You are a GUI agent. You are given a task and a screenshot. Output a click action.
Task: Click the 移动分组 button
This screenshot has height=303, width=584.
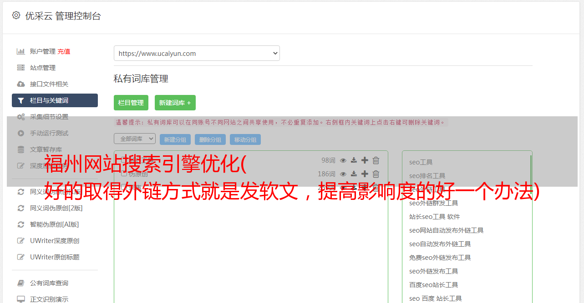(x=245, y=139)
